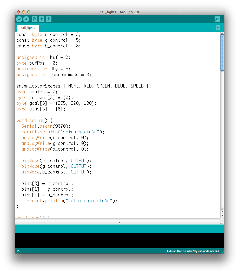Click the 'pinMode(g_control, OUTPUT);' line
This screenshot has height=274, width=239.
point(56,166)
